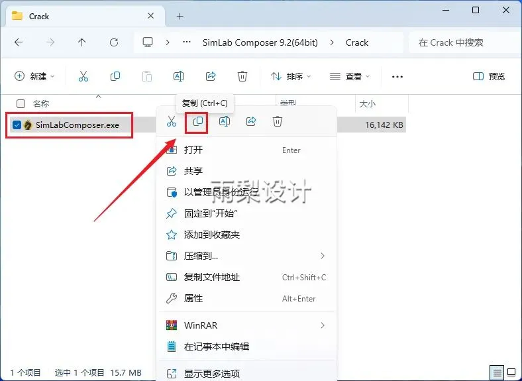The height and width of the screenshot is (381, 522).
Task: Expand the hidden path with the ellipsis
Action: [x=187, y=42]
